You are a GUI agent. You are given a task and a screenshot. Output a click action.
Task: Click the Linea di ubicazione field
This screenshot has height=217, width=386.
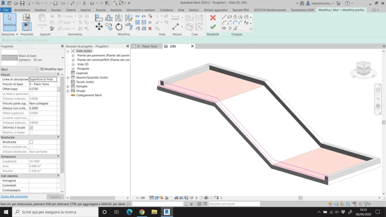coord(43,79)
